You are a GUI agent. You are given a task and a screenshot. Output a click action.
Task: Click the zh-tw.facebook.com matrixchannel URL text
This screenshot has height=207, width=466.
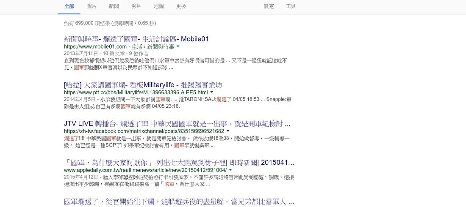(144, 131)
